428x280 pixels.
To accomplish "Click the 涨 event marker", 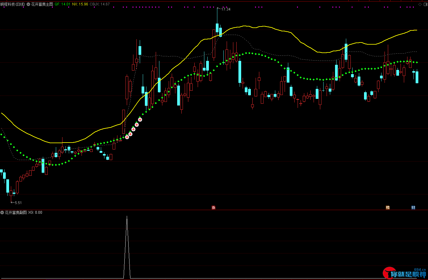I will click(x=213, y=207).
